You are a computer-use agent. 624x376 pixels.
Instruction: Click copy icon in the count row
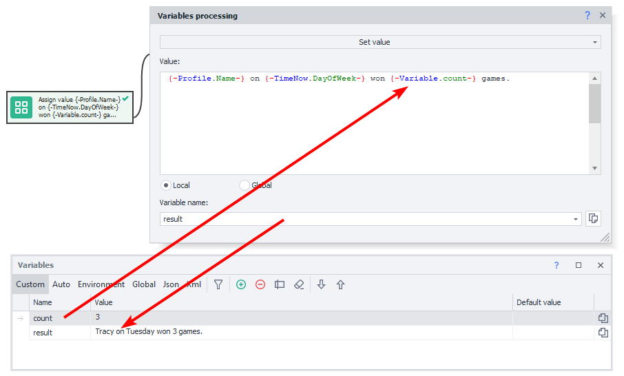(x=603, y=318)
